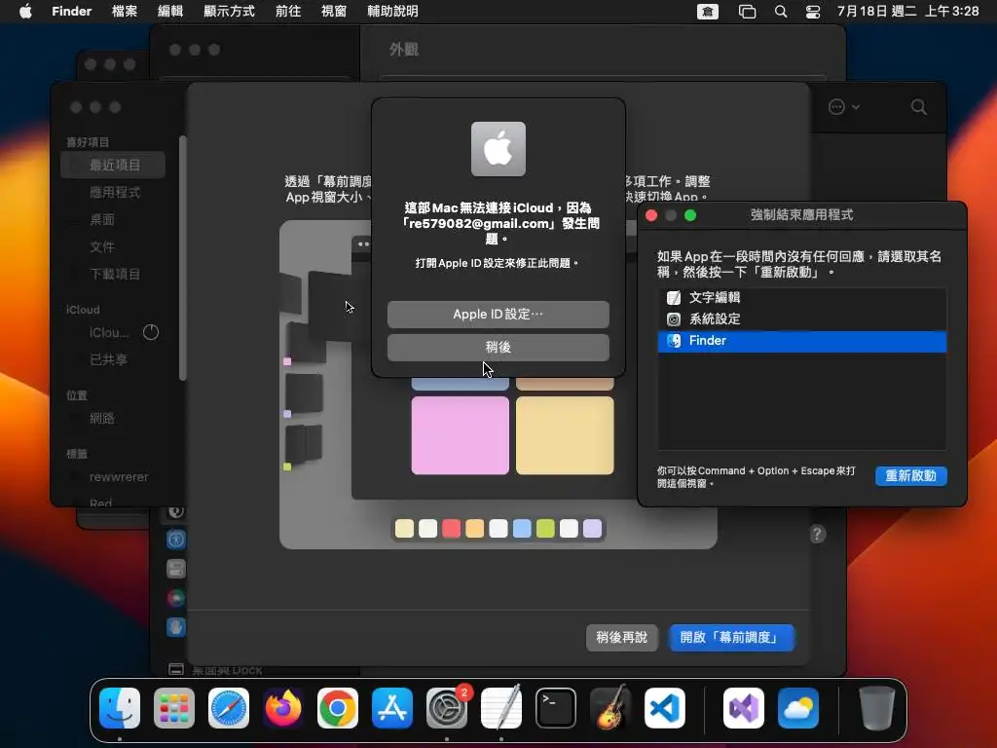Open the 視窗 menu
Viewport: 997px width, 748px height.
click(x=334, y=11)
